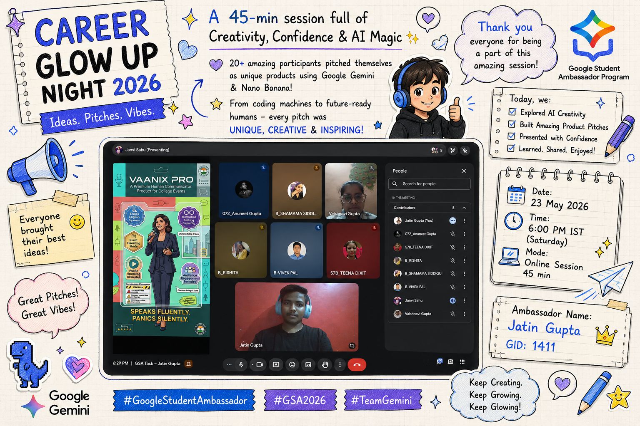Select Vaishnavi Gupta in the People list
The height and width of the screenshot is (426, 640).
point(430,314)
